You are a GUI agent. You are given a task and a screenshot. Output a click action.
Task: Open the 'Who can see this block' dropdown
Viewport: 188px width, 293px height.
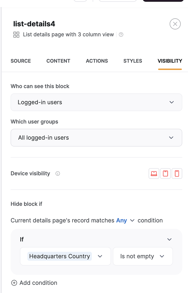(x=96, y=102)
